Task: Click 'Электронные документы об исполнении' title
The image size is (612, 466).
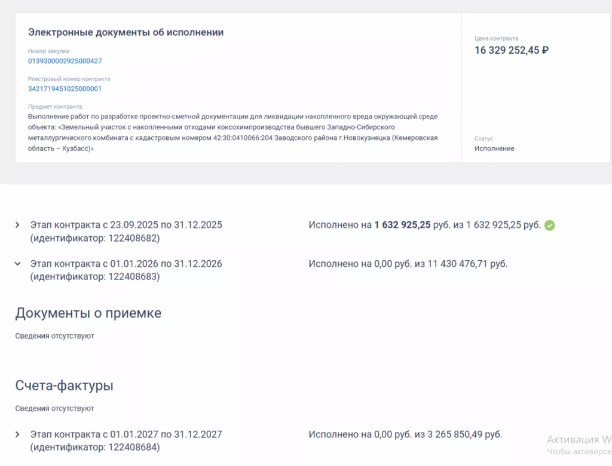Action: pos(126,32)
